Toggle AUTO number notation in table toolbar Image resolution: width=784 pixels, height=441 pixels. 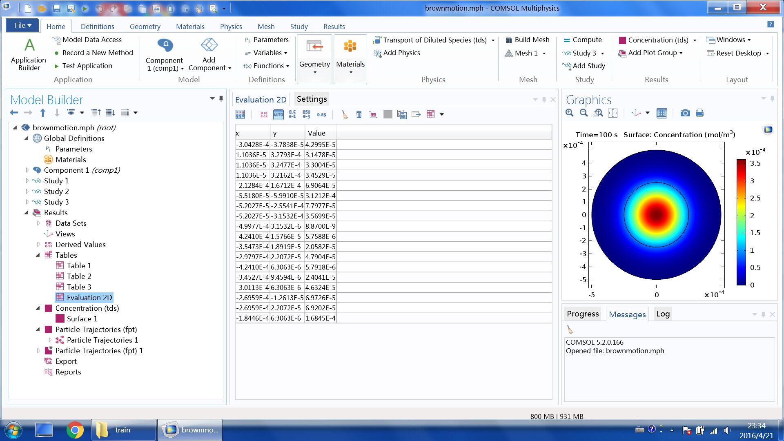278,114
